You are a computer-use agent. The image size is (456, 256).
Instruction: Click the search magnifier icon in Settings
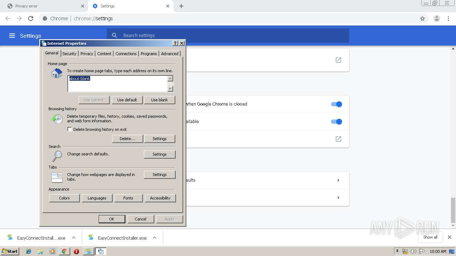[114, 36]
